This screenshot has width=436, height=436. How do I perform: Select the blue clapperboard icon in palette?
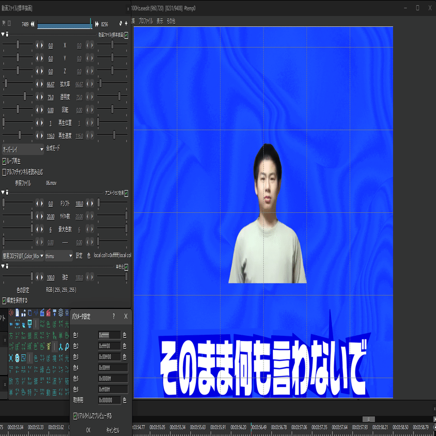pyautogui.click(x=42, y=313)
